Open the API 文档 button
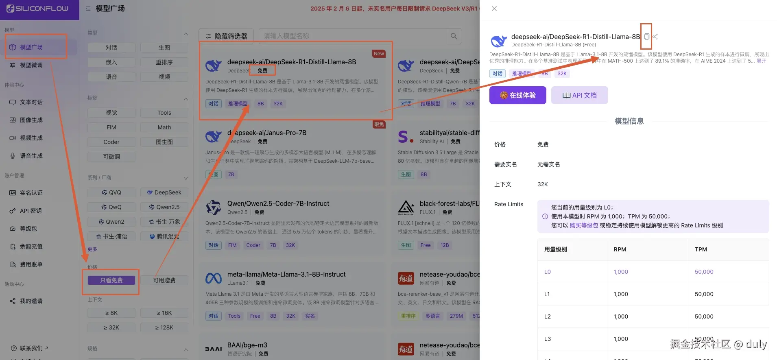 point(580,95)
